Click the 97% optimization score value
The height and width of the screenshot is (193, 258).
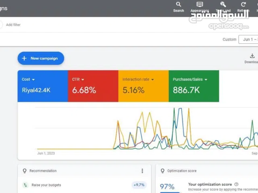(x=167, y=187)
